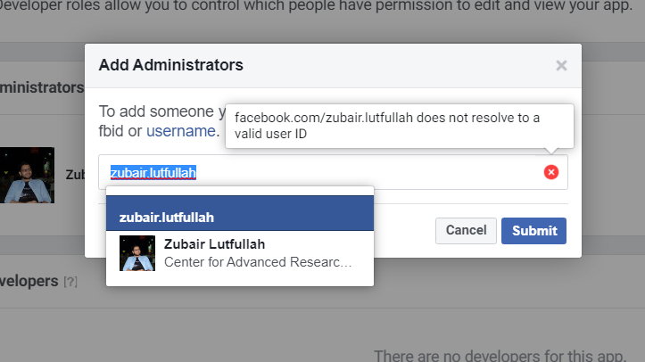Click the no developers for this app message
Image resolution: width=645 pixels, height=362 pixels.
tap(509, 355)
